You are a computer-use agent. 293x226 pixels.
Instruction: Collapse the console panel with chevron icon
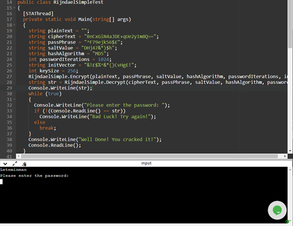(x=5, y=164)
